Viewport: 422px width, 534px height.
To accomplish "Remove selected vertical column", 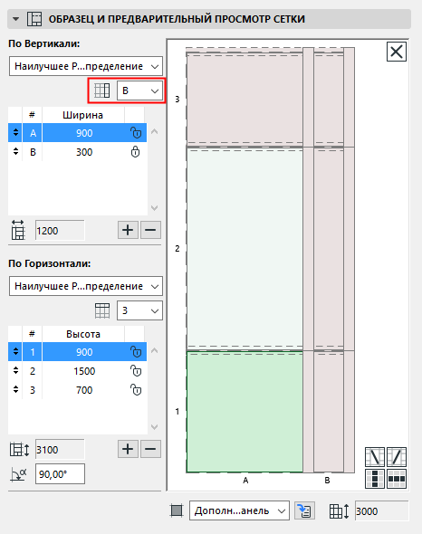I will point(150,230).
